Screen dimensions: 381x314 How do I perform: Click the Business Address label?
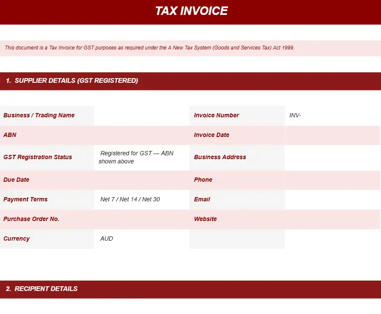pyautogui.click(x=220, y=157)
